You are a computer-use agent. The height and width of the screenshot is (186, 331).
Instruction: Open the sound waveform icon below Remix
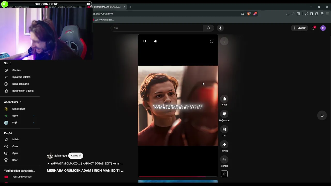(224, 174)
